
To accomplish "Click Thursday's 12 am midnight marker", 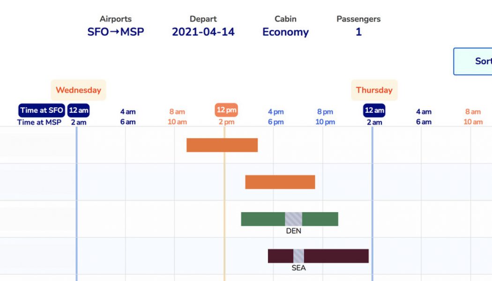I will pos(374,111).
